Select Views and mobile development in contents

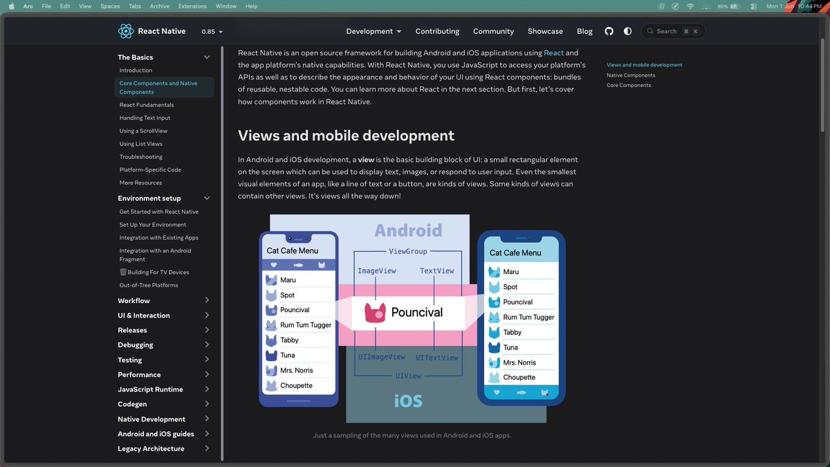coord(645,65)
